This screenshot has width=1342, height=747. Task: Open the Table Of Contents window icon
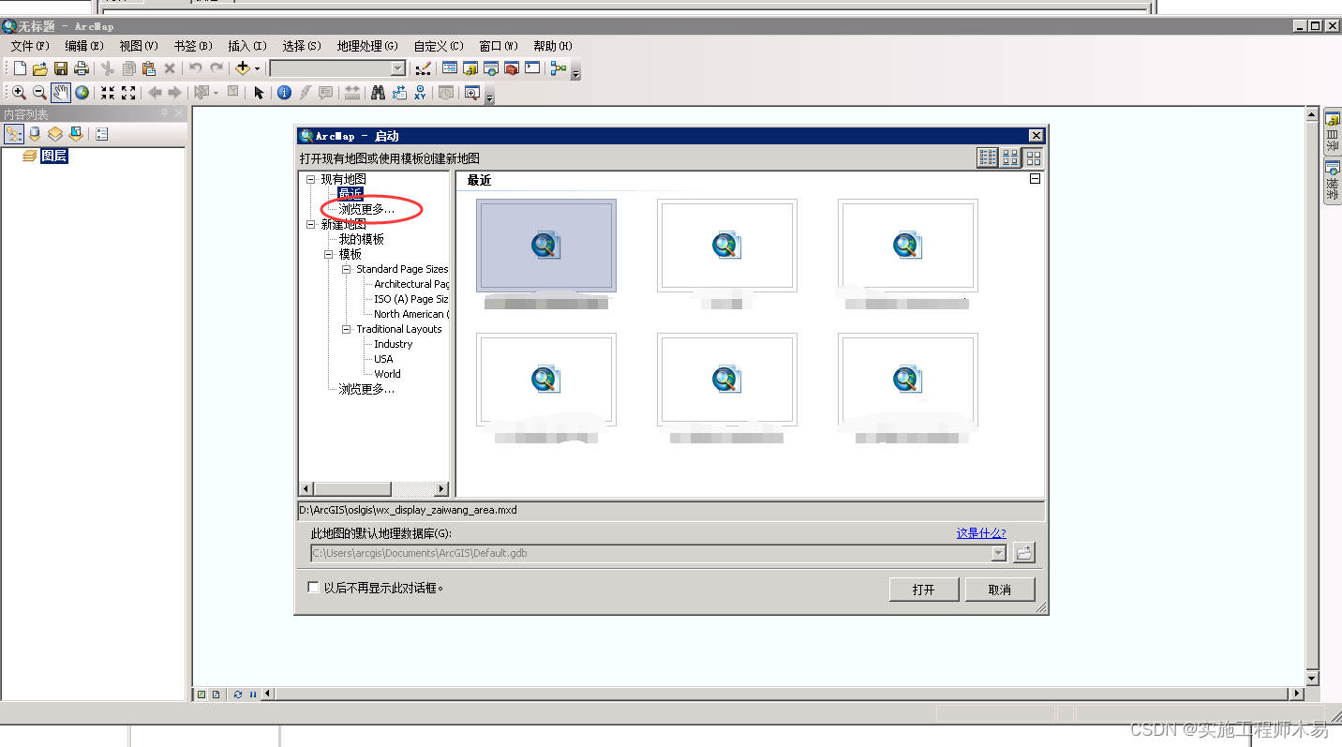450,68
